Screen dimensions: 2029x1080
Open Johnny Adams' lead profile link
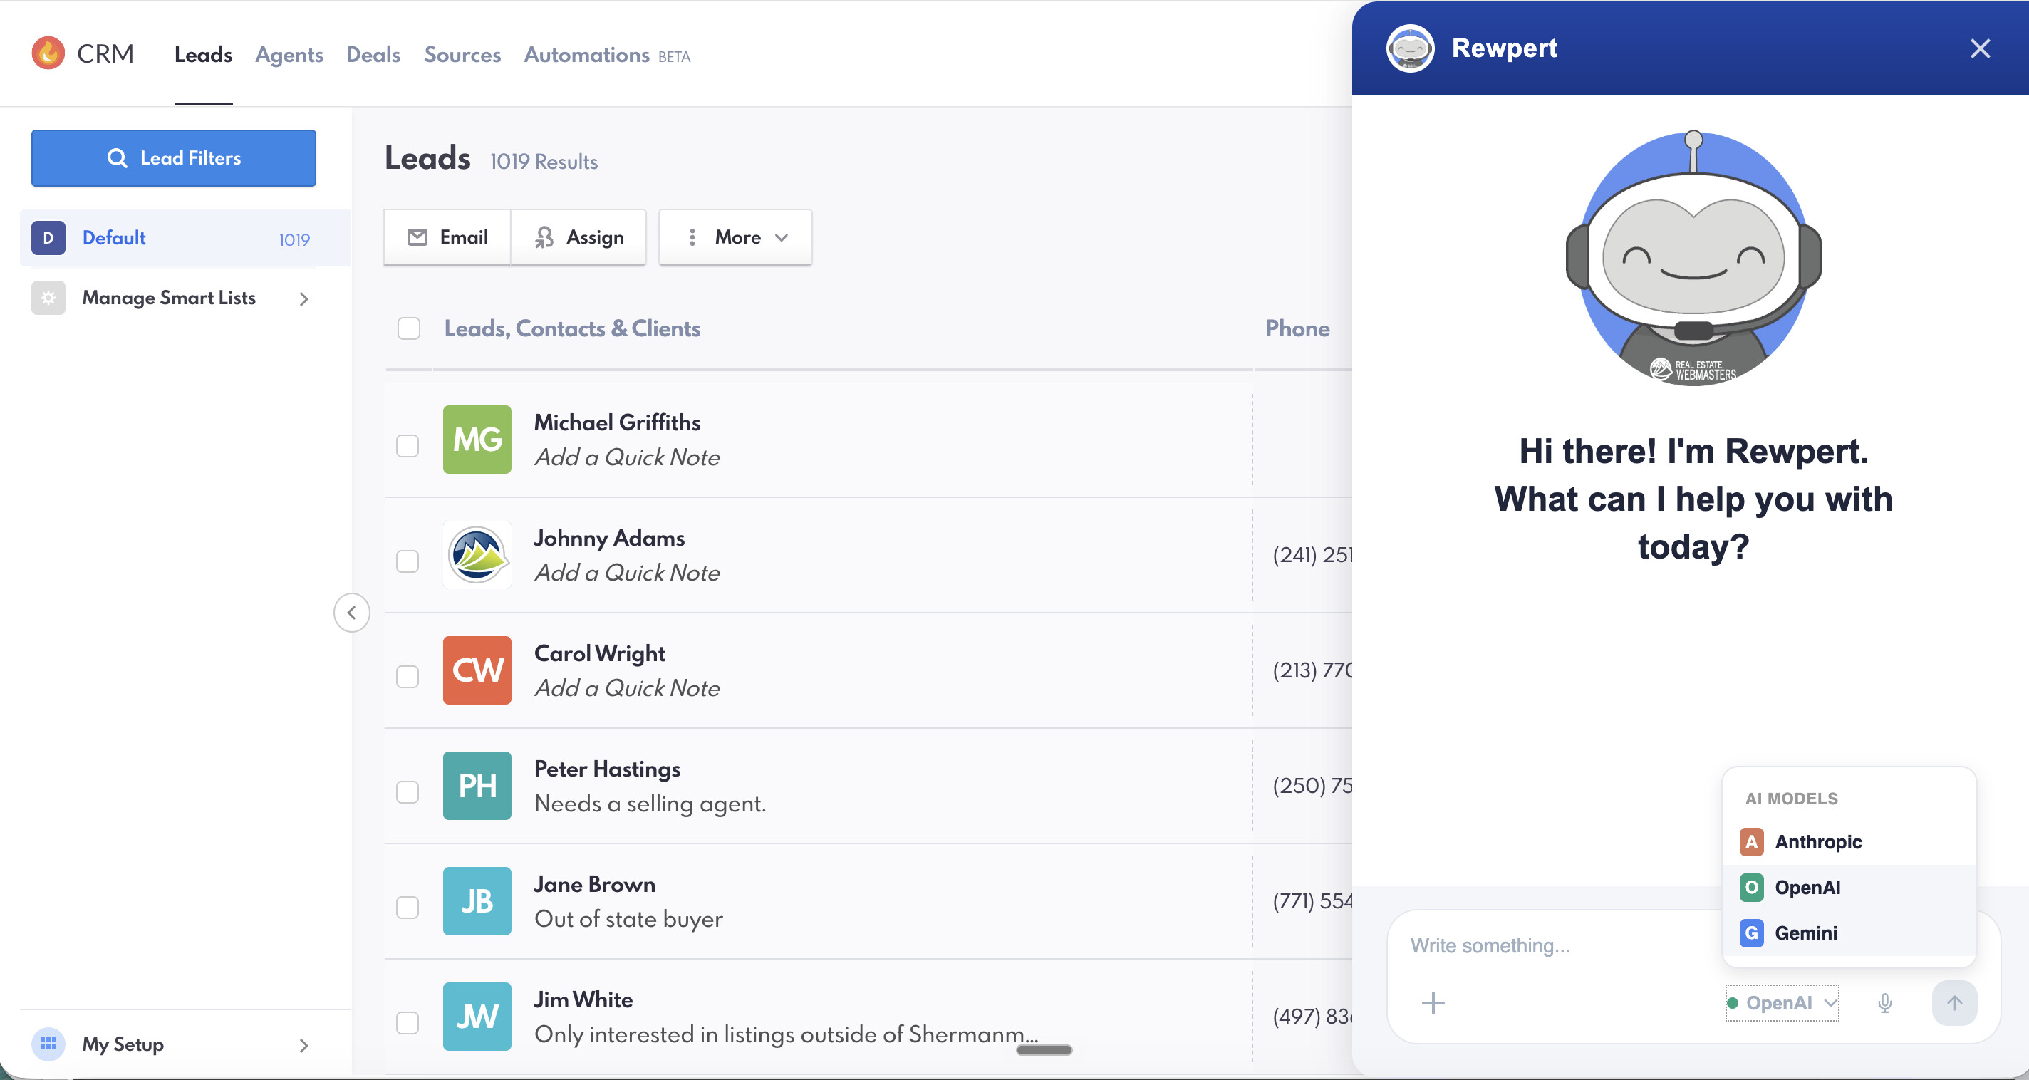(x=610, y=537)
